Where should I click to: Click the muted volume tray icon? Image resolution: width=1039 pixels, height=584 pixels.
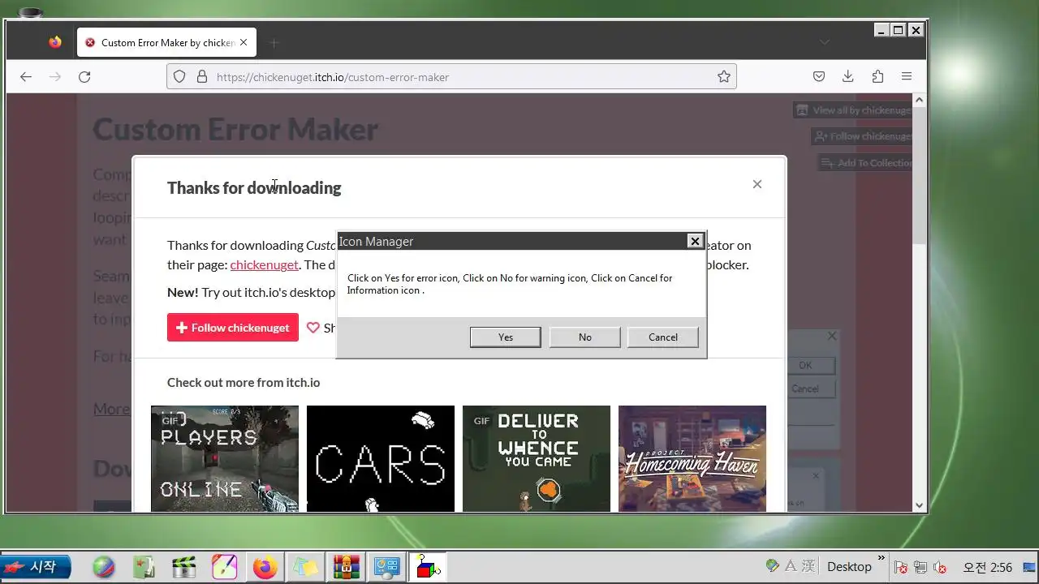pyautogui.click(x=941, y=567)
